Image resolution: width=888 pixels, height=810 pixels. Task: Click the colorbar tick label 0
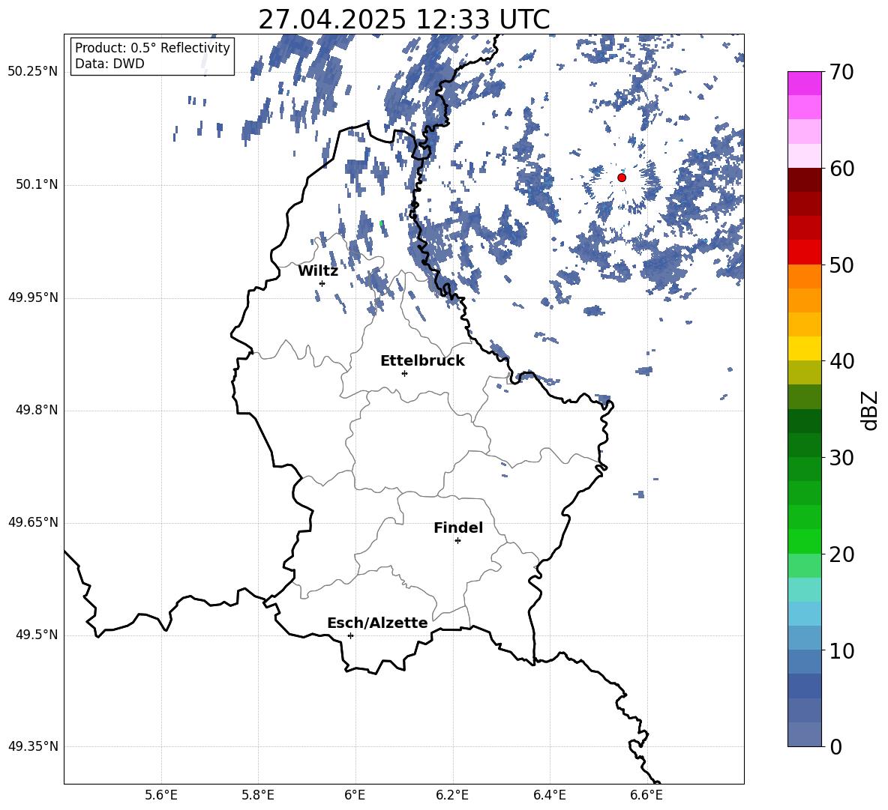click(x=835, y=747)
